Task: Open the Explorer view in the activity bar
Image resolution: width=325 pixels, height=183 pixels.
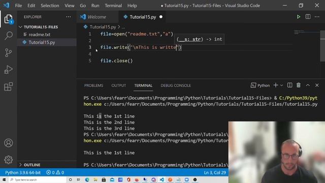Action: [x=9, y=19]
